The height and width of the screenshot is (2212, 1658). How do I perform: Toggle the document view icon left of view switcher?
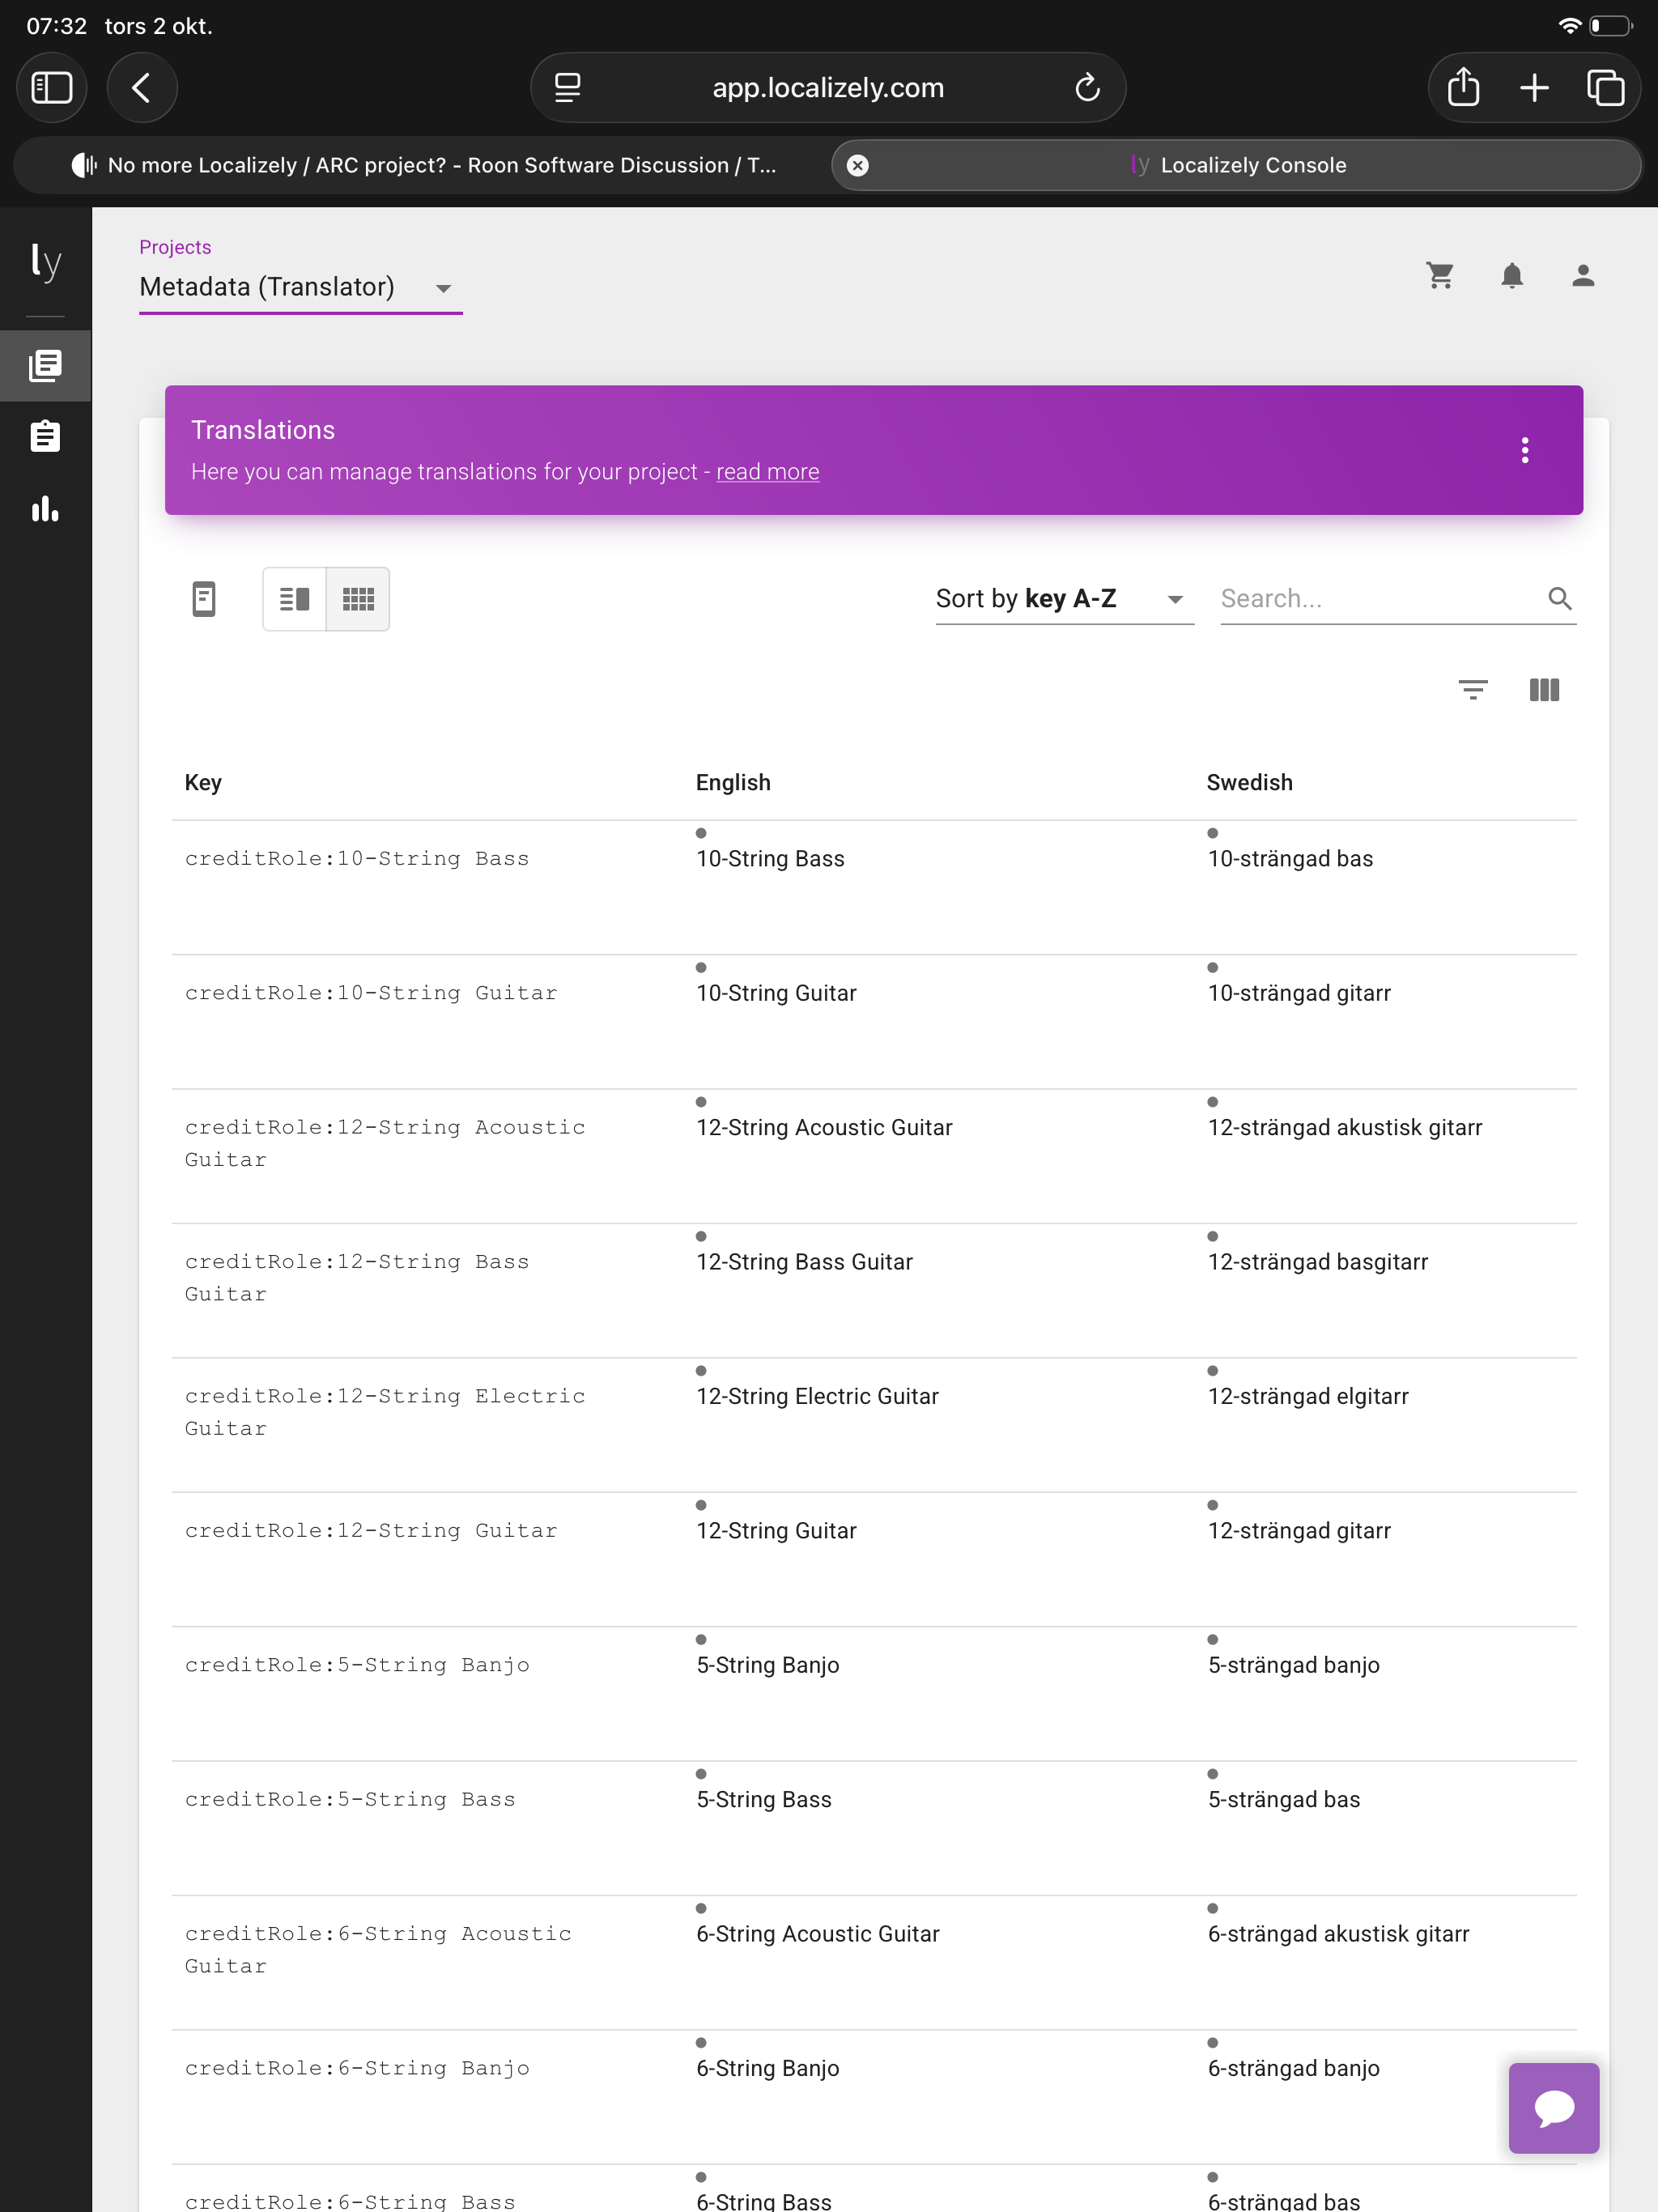(x=204, y=599)
